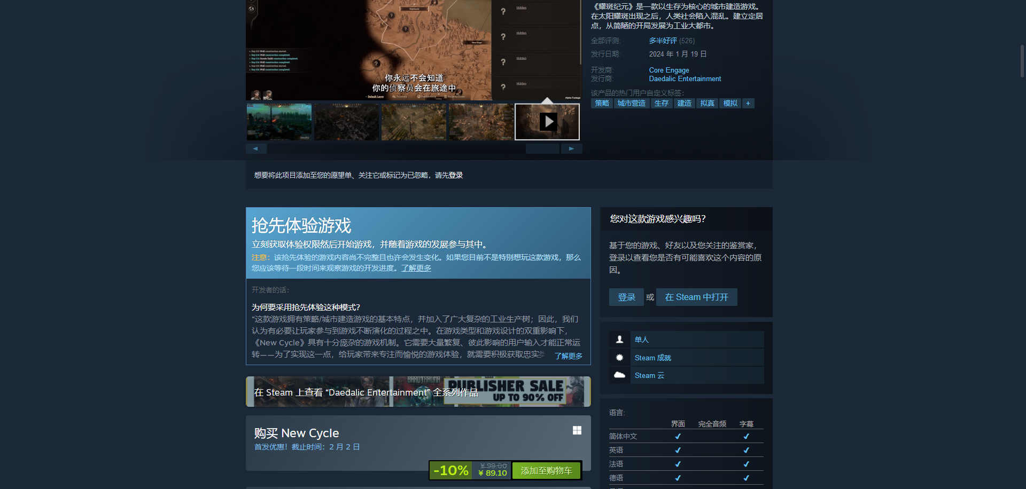Viewport: 1026px width, 489px height.
Task: Select the 拟真 tag
Action: point(707,103)
